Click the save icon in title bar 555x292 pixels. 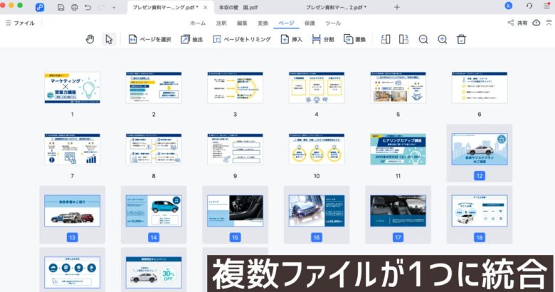pyautogui.click(x=62, y=6)
